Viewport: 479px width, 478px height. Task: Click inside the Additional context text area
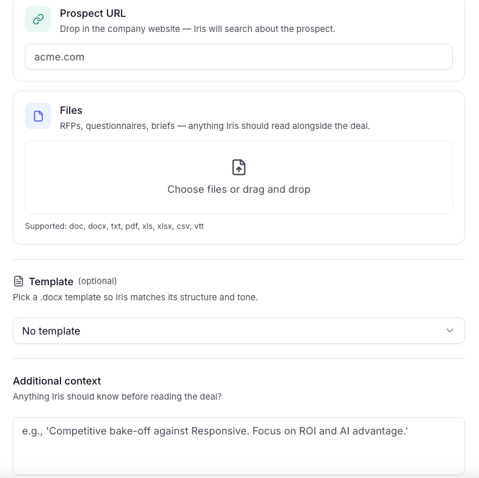click(239, 446)
